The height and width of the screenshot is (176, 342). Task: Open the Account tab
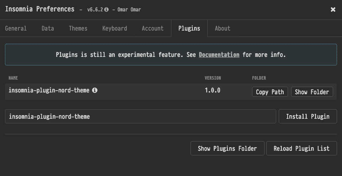153,28
